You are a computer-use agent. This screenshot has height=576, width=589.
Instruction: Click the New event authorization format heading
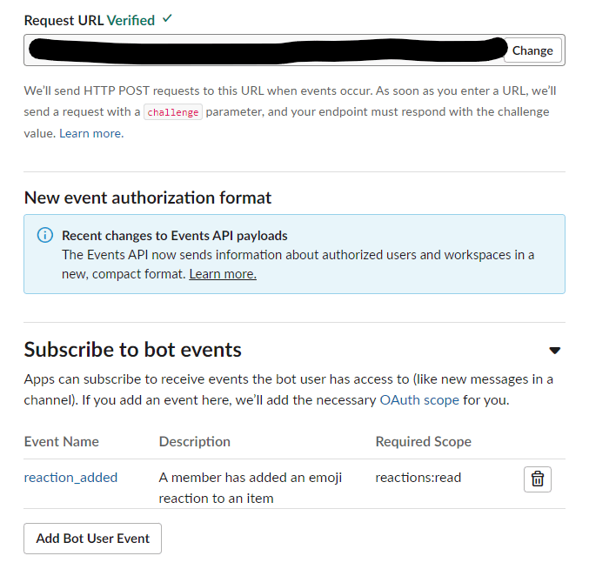click(148, 198)
